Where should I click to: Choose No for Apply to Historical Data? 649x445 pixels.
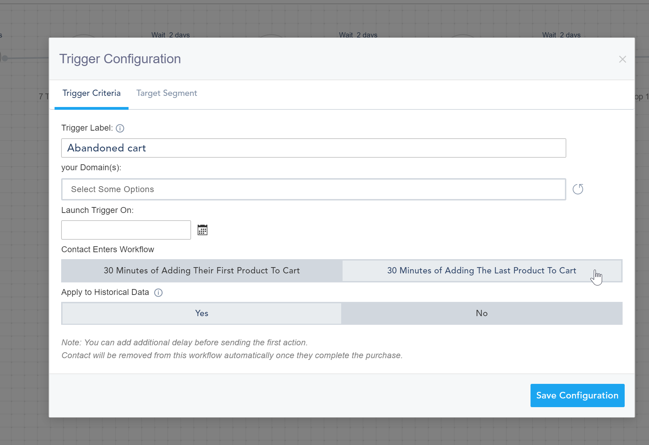[x=482, y=313]
